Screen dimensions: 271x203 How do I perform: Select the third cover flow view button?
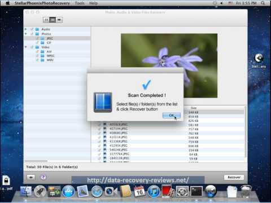59,20
